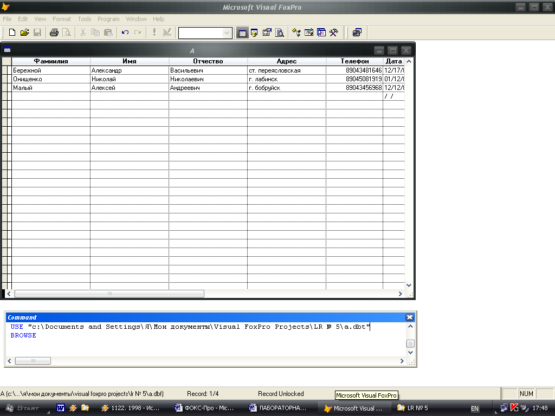Click the Form Wizard icon on far right toolbar

pos(357,33)
